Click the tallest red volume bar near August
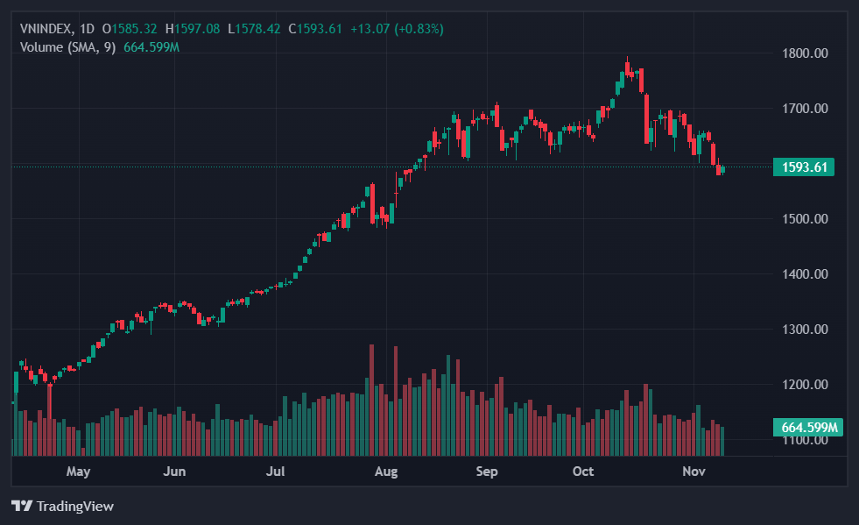Image resolution: width=859 pixels, height=525 pixels. coord(372,400)
